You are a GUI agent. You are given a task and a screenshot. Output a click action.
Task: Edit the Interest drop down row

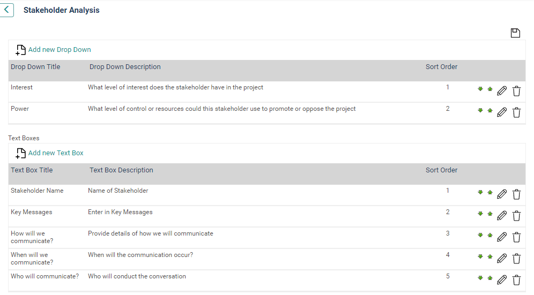coord(502,91)
